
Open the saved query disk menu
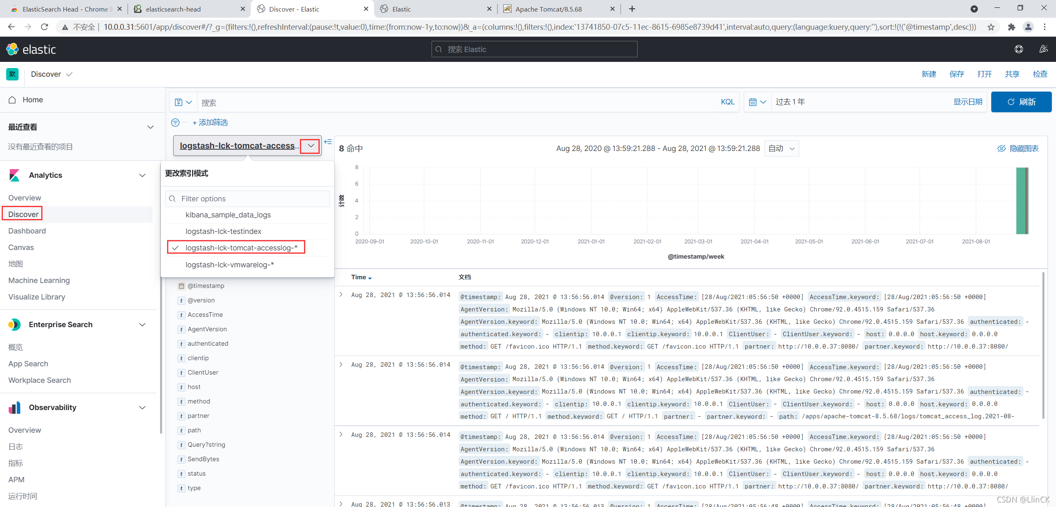coord(183,102)
